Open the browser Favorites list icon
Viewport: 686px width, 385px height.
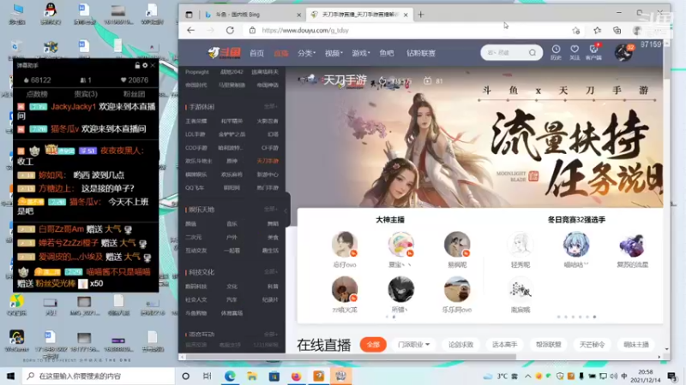pos(597,30)
